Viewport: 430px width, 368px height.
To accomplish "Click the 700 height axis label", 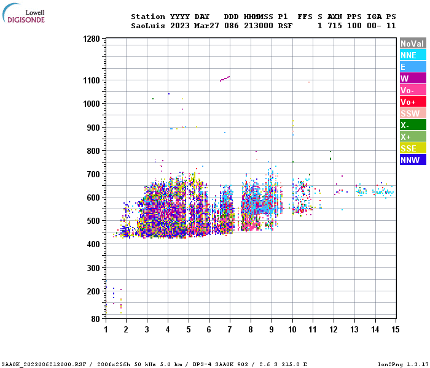I will (x=93, y=174).
